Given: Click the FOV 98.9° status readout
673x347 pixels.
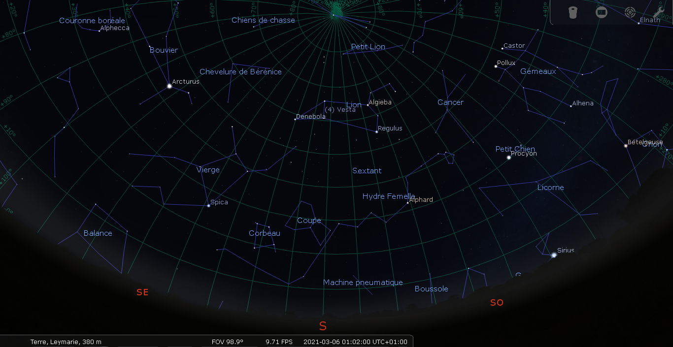Looking at the screenshot, I should (x=228, y=342).
